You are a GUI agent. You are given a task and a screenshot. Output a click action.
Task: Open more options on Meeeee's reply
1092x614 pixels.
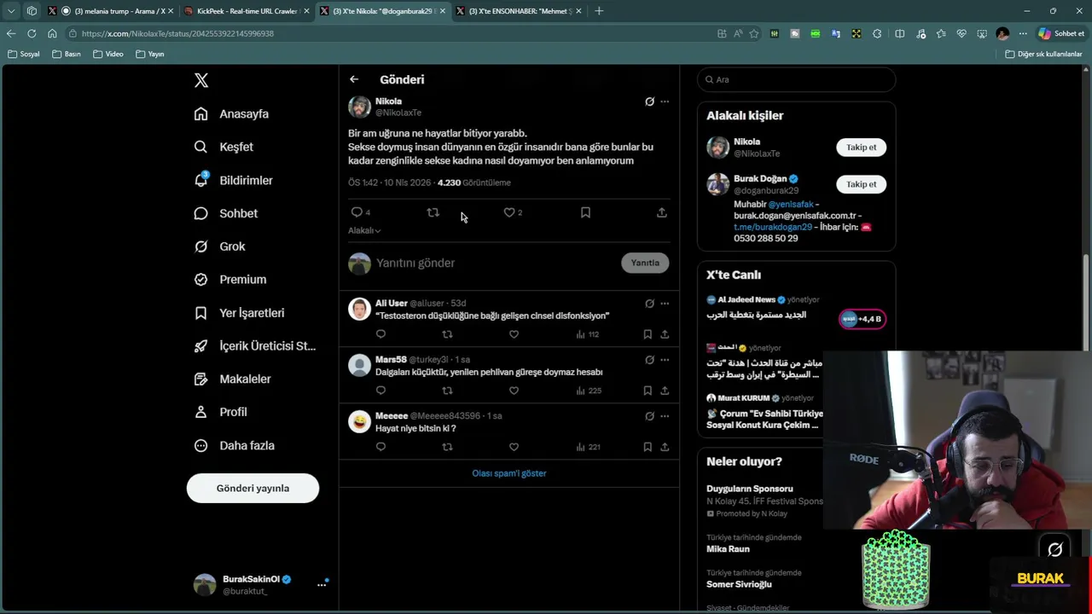pyautogui.click(x=665, y=416)
